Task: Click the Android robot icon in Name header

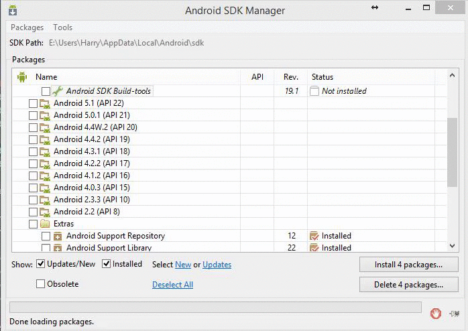Action: (22, 77)
